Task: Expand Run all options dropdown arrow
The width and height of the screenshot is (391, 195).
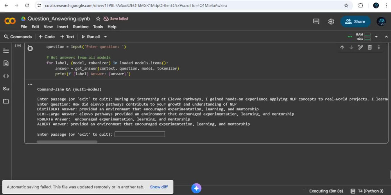Action: coord(105,37)
